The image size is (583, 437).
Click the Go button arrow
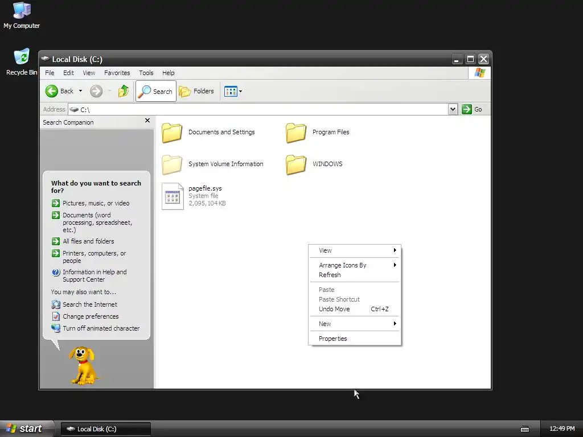pyautogui.click(x=467, y=109)
